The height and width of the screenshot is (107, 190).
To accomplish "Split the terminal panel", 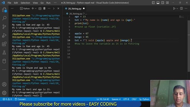I will pos(40,9).
